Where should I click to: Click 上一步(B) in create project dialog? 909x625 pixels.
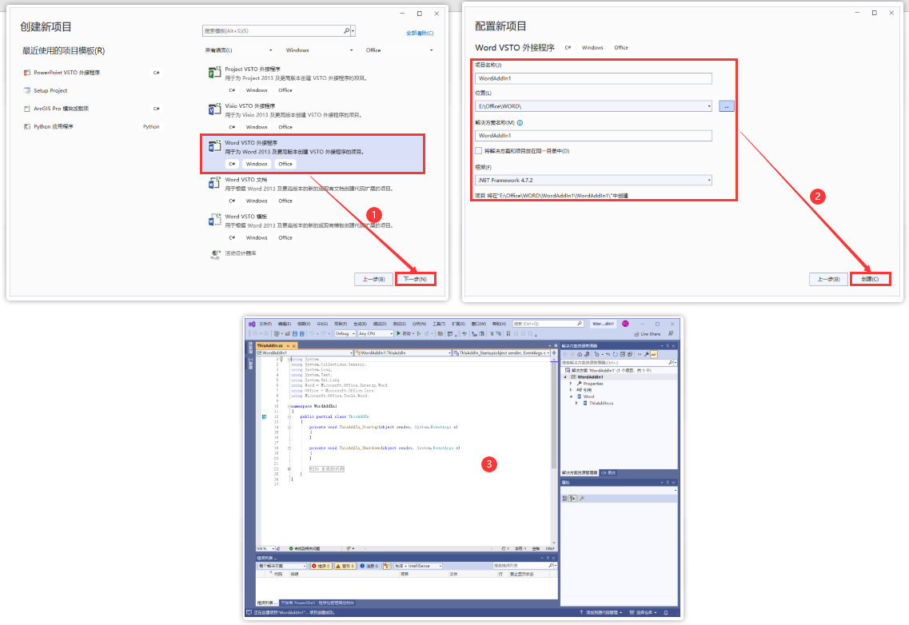click(x=373, y=279)
